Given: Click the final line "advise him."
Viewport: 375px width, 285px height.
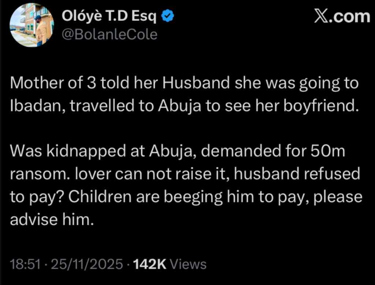Looking at the screenshot, I should coord(50,220).
